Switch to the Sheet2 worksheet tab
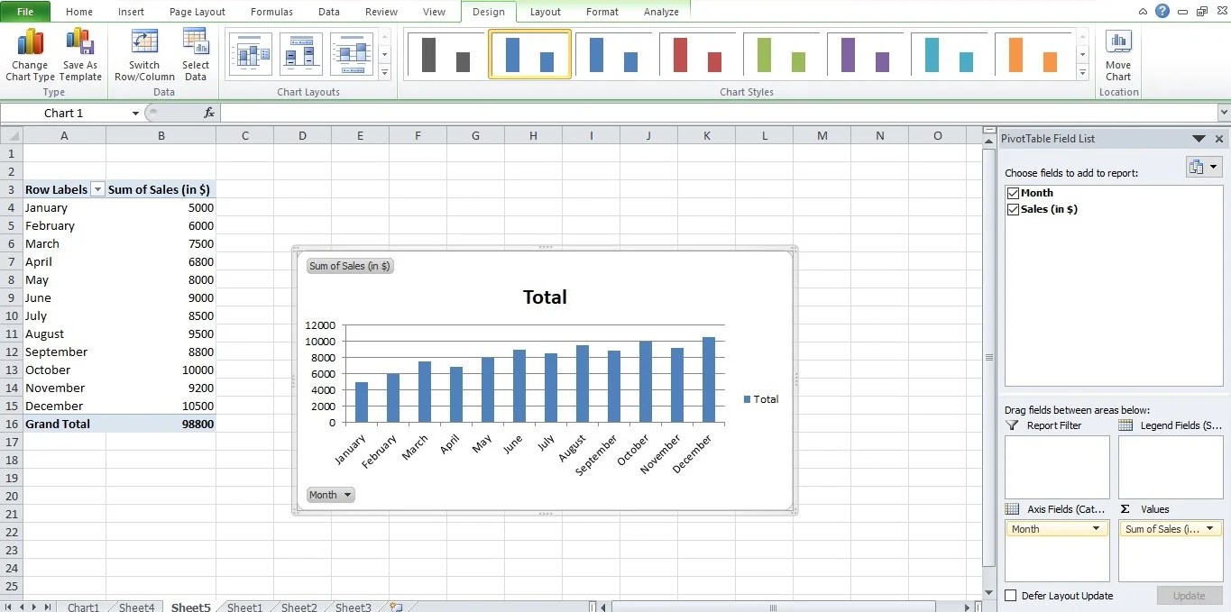 tap(298, 607)
